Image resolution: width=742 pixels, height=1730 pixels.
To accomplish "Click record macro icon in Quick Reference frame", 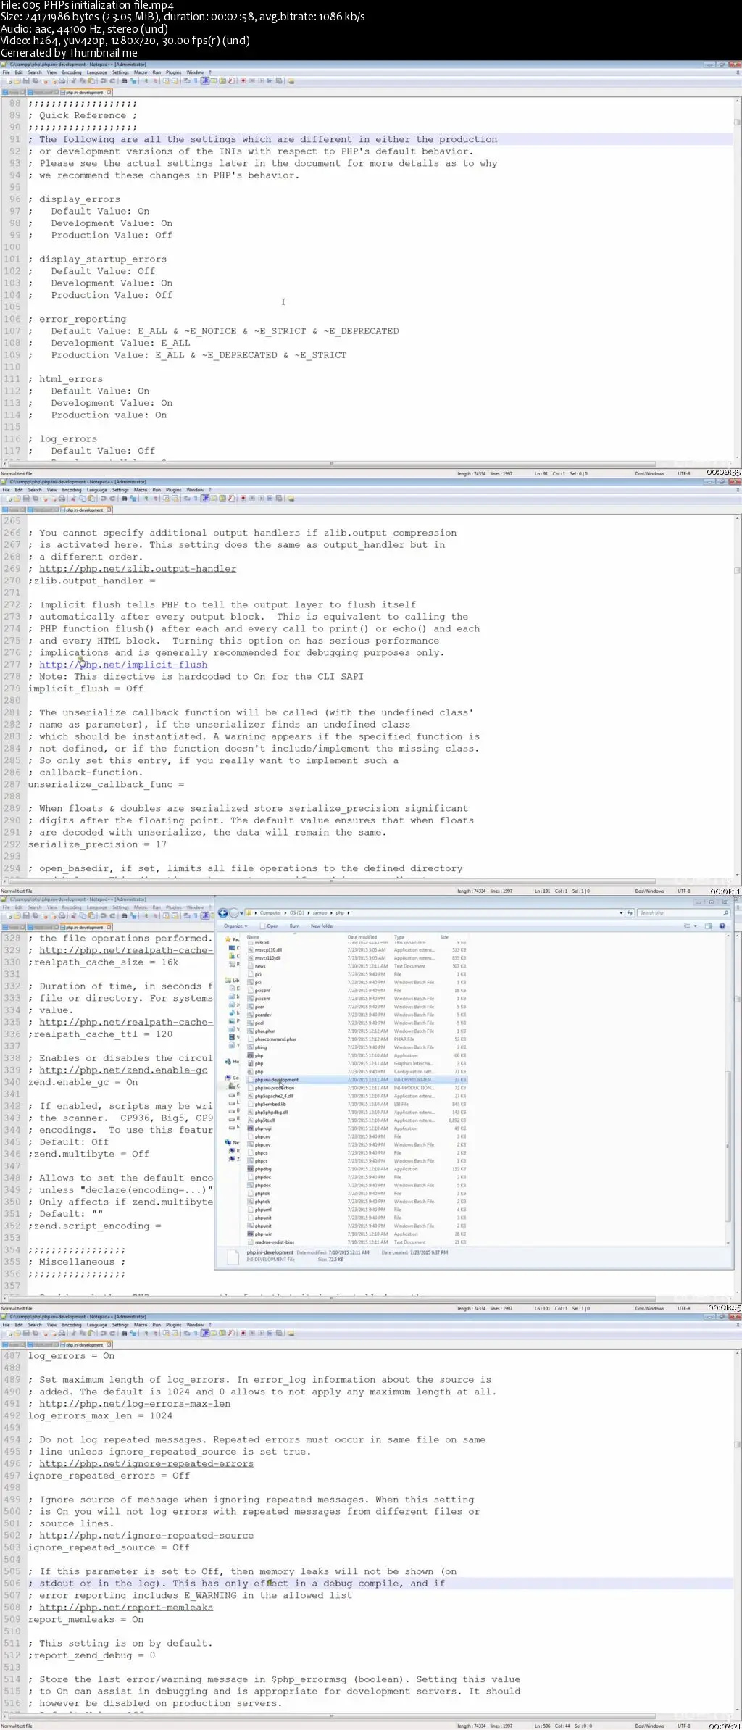I will 243,81.
